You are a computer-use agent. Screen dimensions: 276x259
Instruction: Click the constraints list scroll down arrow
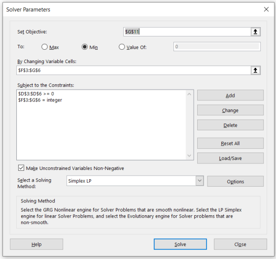point(189,156)
